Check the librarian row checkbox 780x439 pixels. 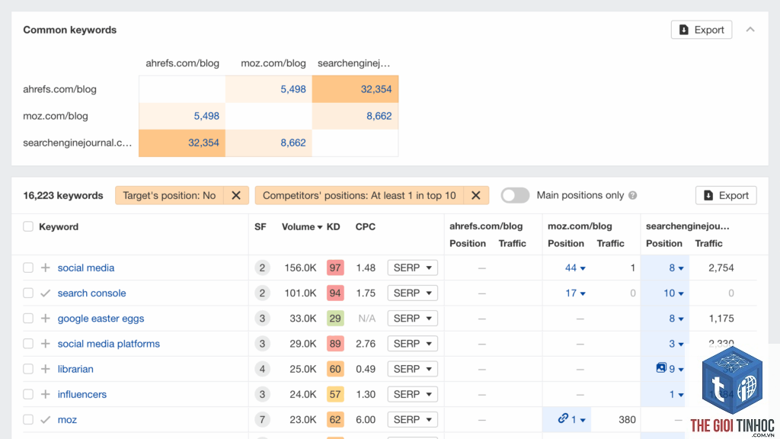pos(28,370)
